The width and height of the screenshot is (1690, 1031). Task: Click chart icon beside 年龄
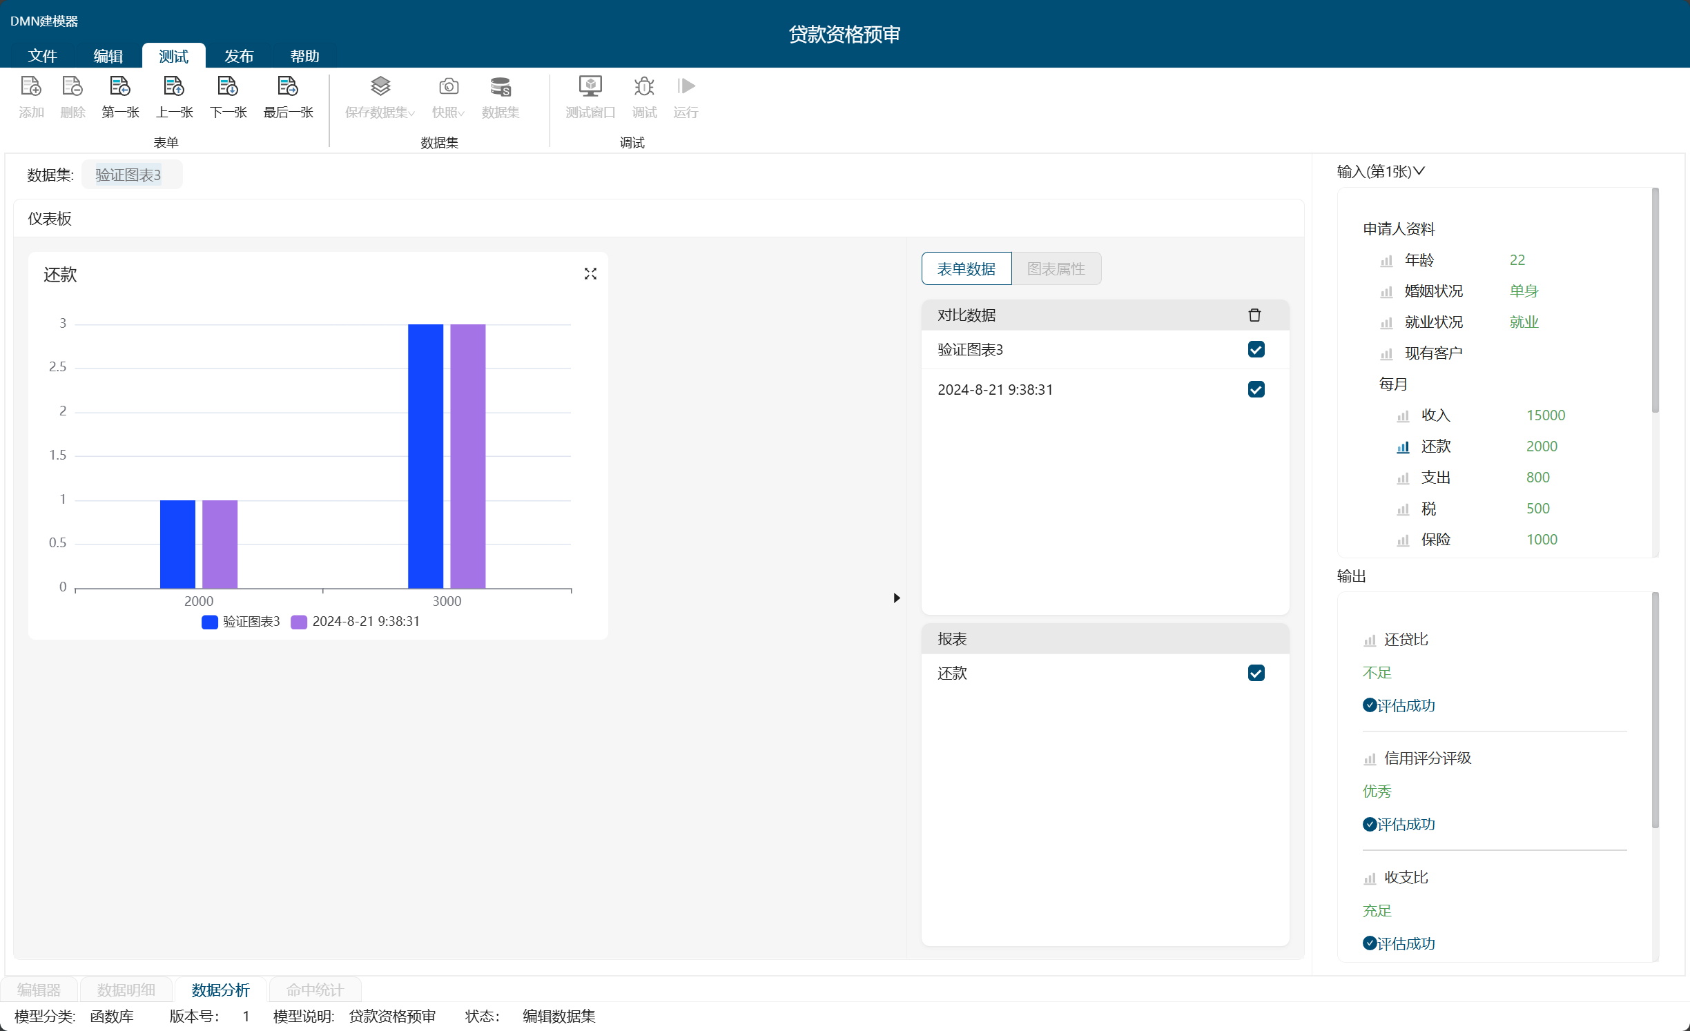click(x=1386, y=261)
